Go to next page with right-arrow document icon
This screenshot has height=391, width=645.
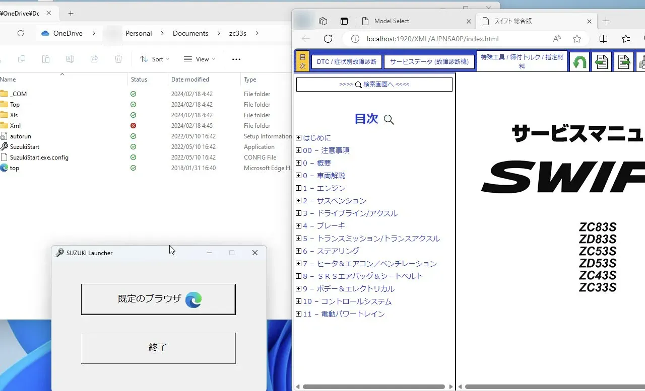[624, 62]
